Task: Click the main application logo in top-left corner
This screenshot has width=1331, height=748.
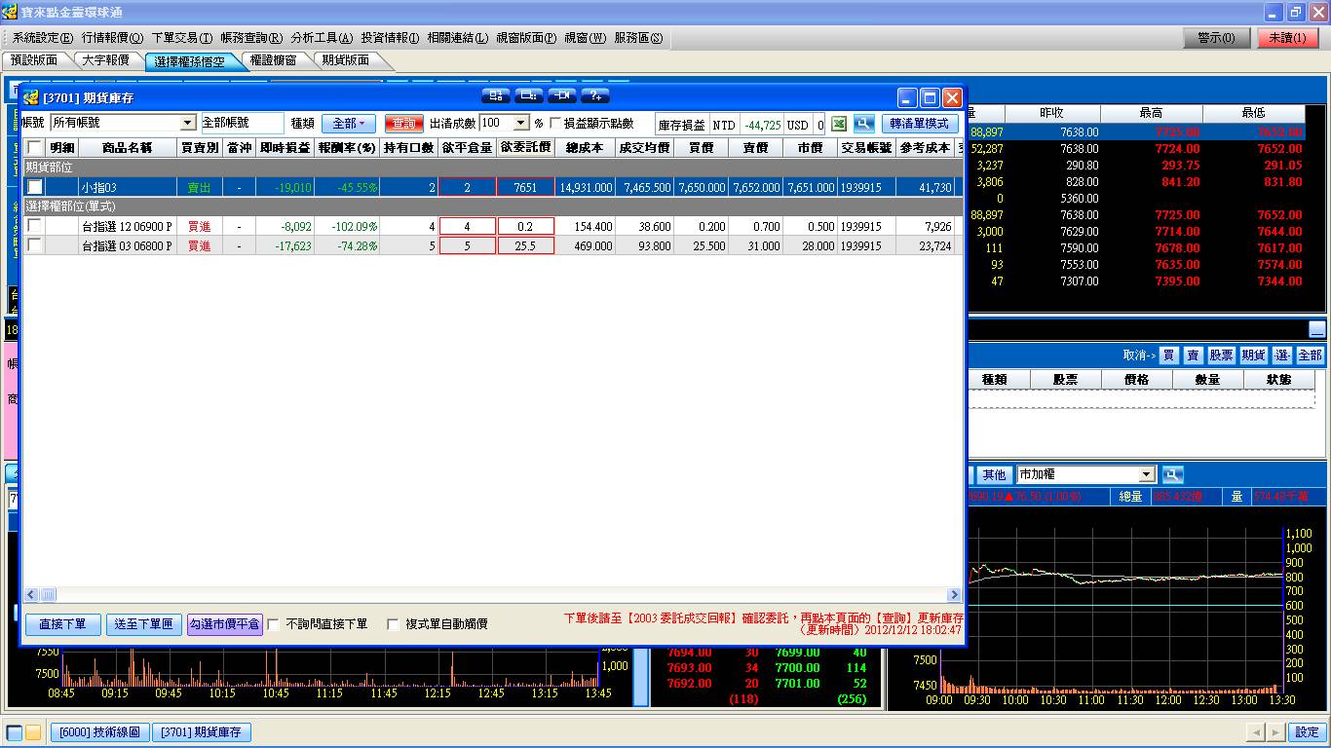Action: pyautogui.click(x=11, y=13)
